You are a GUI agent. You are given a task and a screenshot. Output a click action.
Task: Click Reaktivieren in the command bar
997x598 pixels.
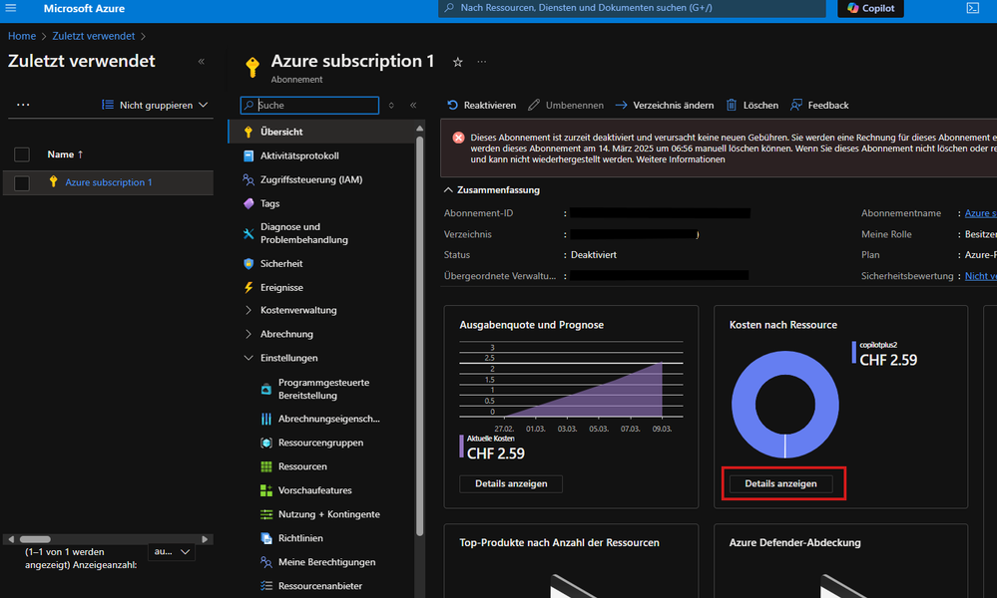tap(481, 106)
